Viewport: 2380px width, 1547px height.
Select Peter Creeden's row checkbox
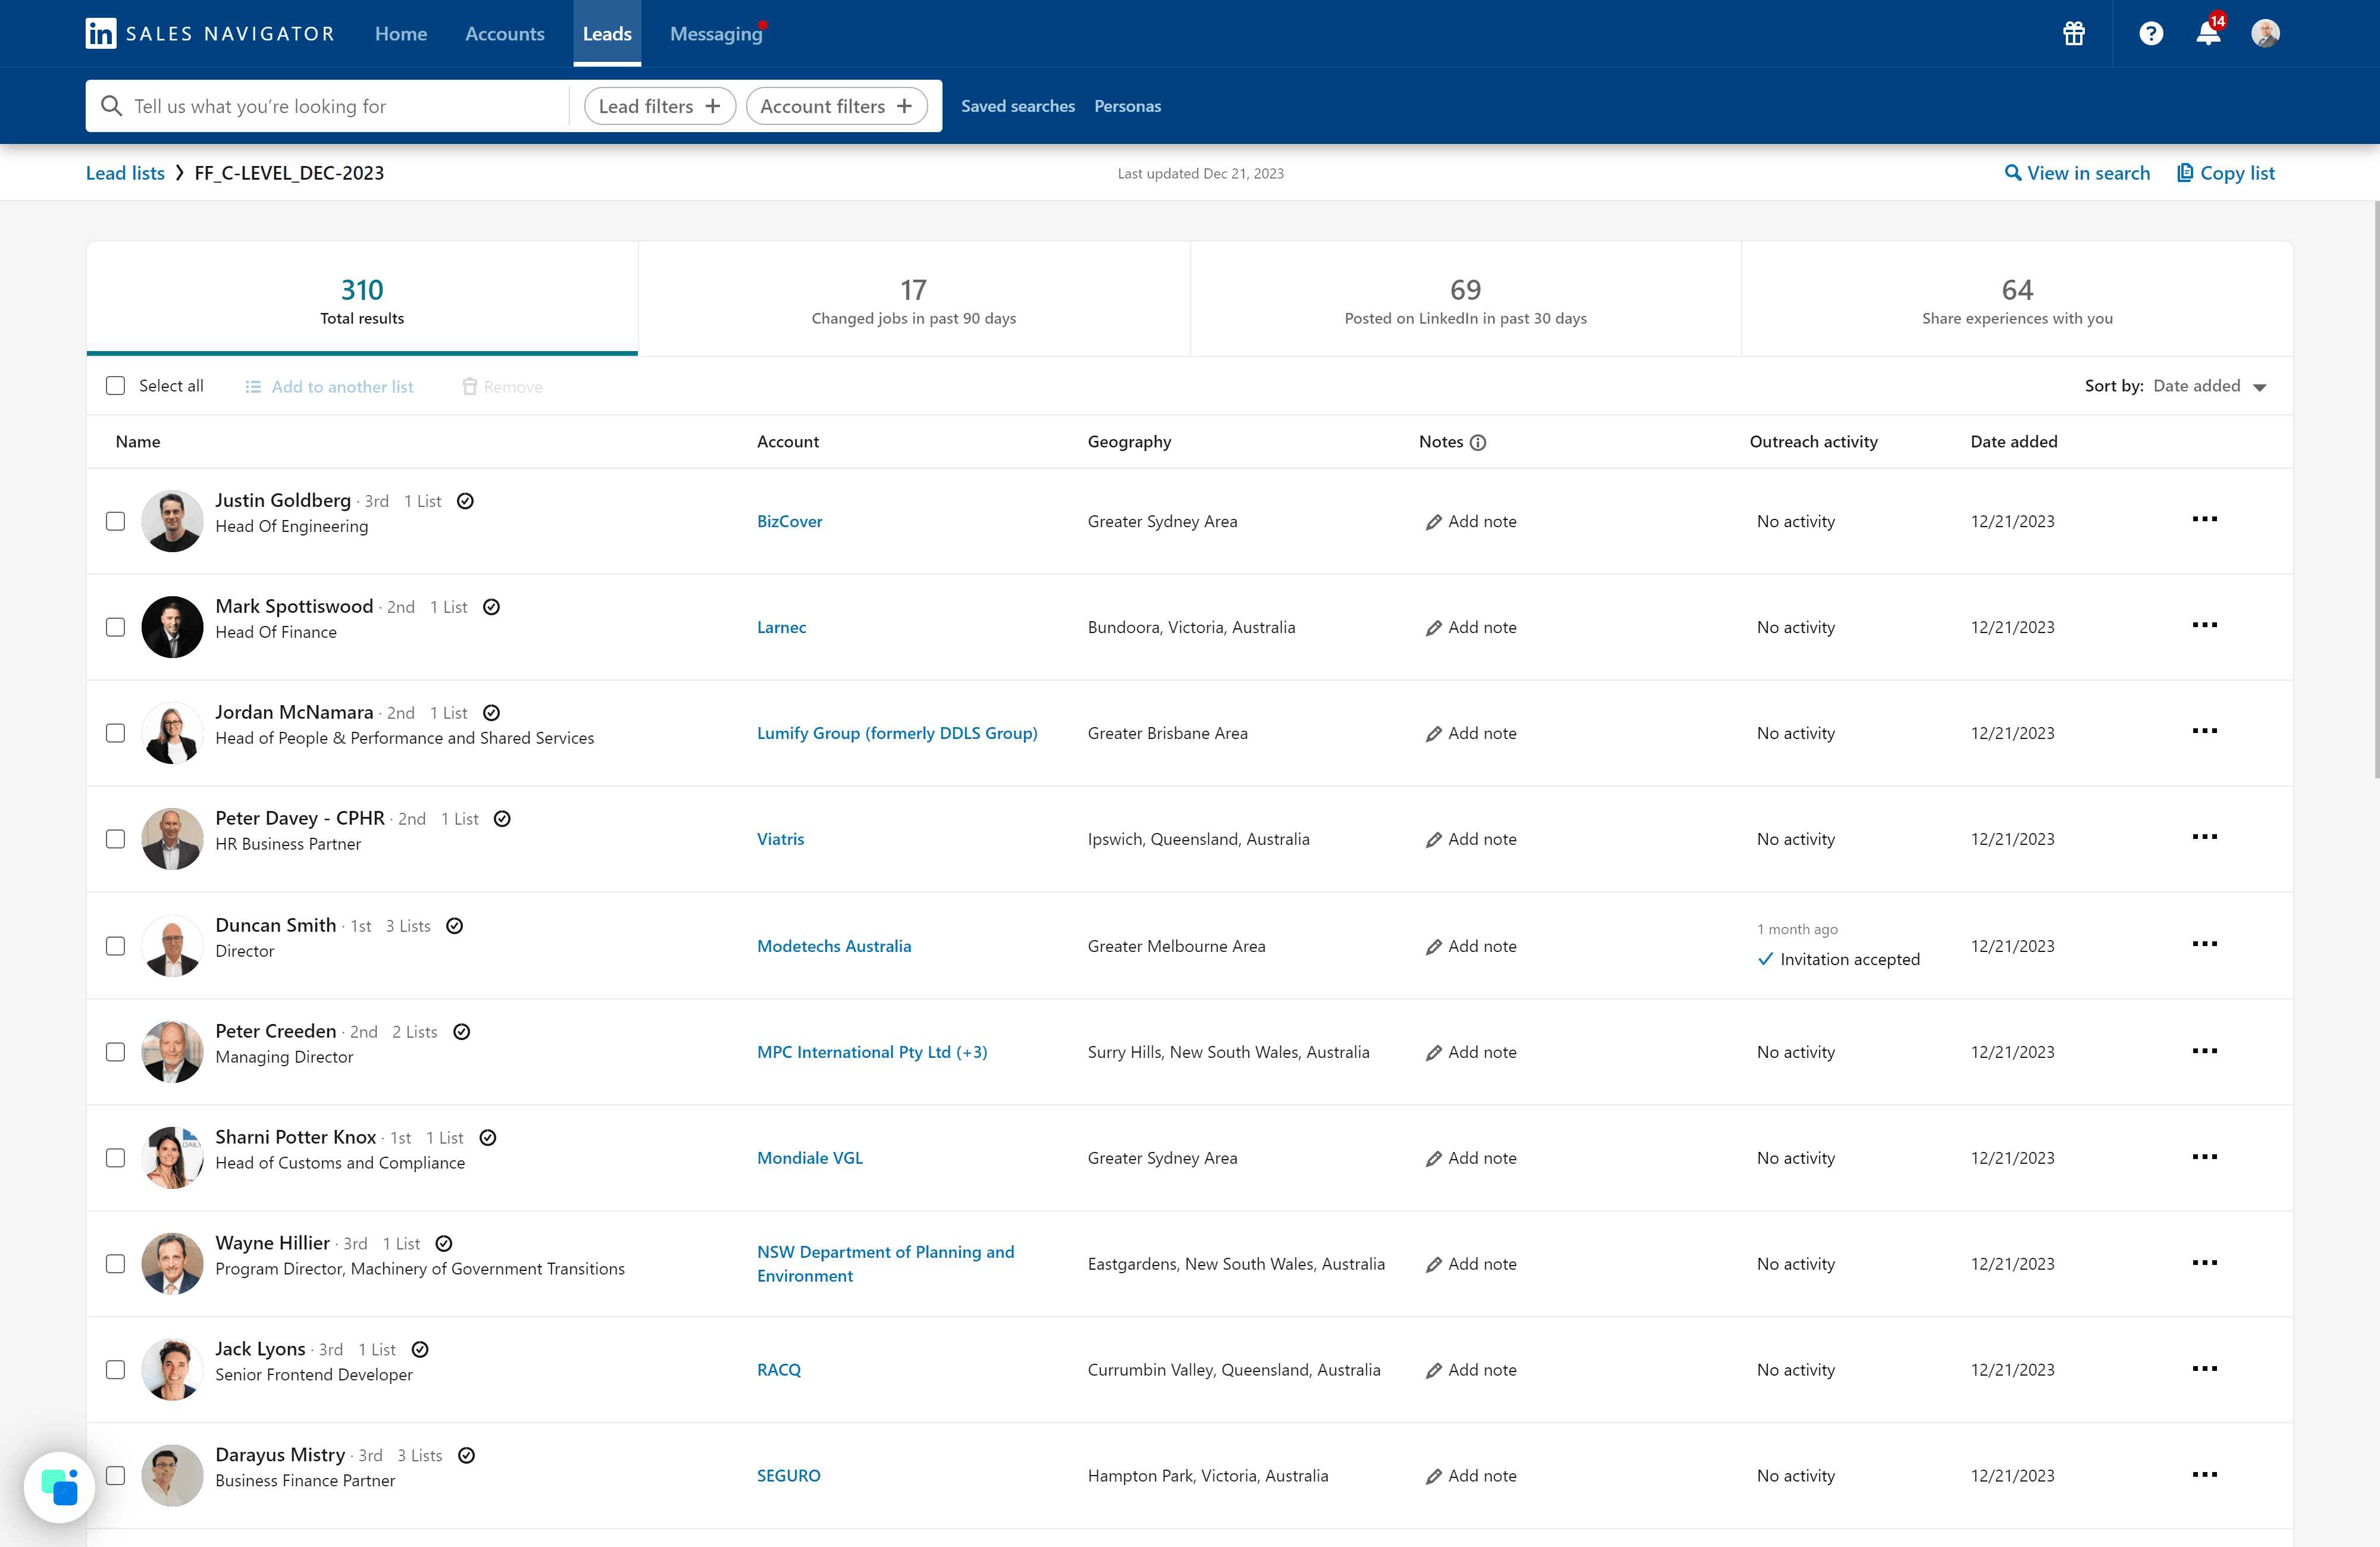coord(115,1053)
